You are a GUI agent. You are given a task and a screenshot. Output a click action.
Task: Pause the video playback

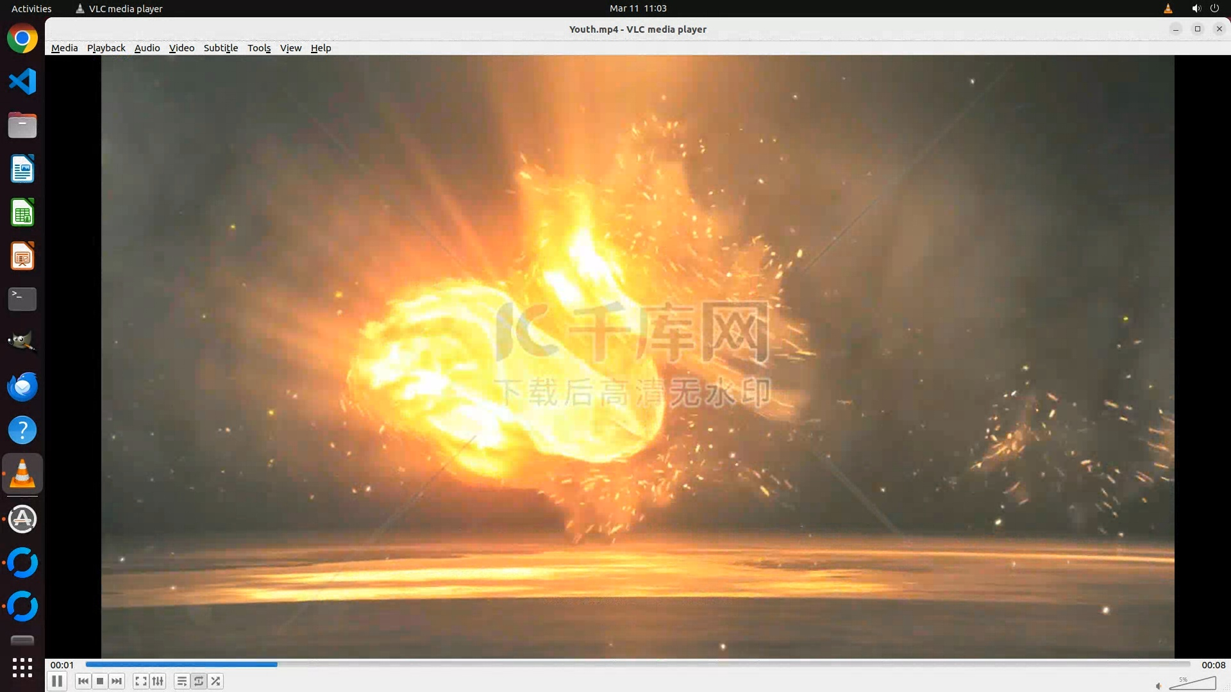click(x=57, y=681)
